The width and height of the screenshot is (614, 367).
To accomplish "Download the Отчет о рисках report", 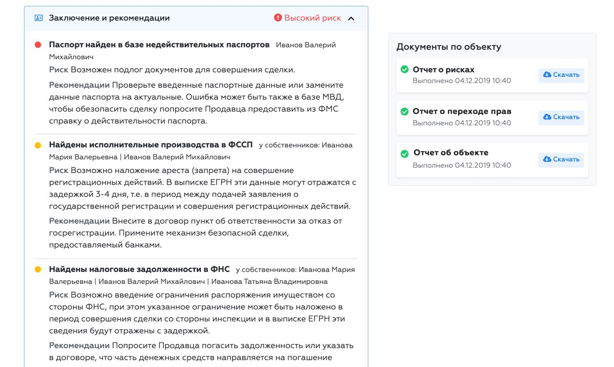I will (561, 75).
